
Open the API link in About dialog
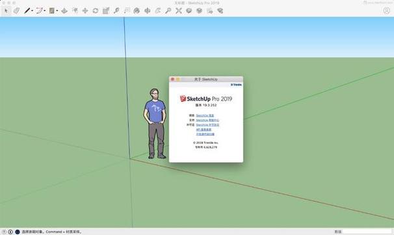click(204, 130)
